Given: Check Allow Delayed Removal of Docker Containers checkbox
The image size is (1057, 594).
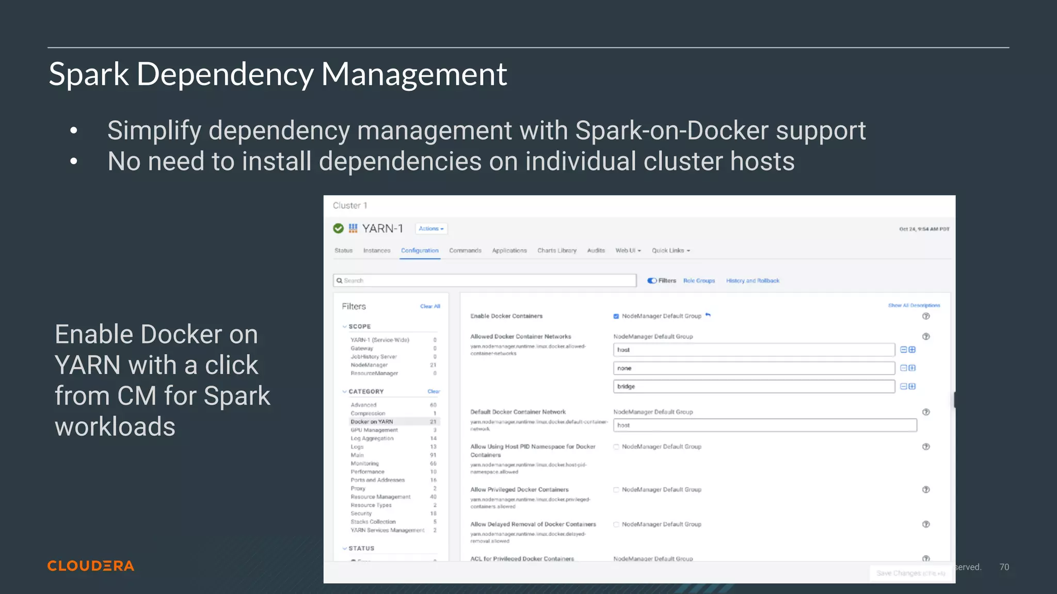Looking at the screenshot, I should click(616, 524).
